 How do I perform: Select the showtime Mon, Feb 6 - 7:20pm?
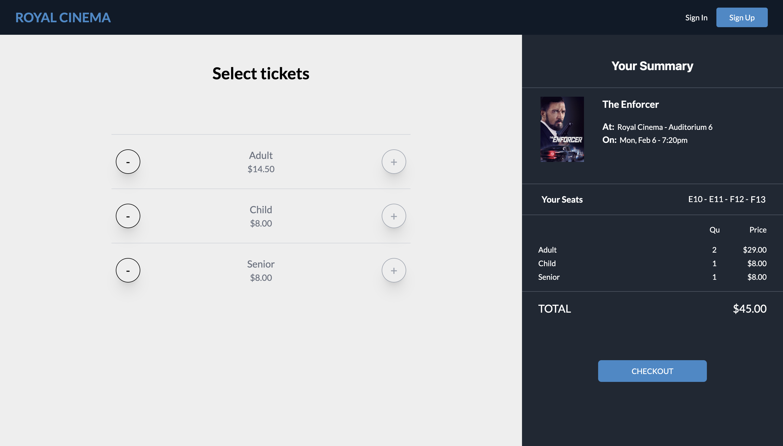tap(653, 140)
